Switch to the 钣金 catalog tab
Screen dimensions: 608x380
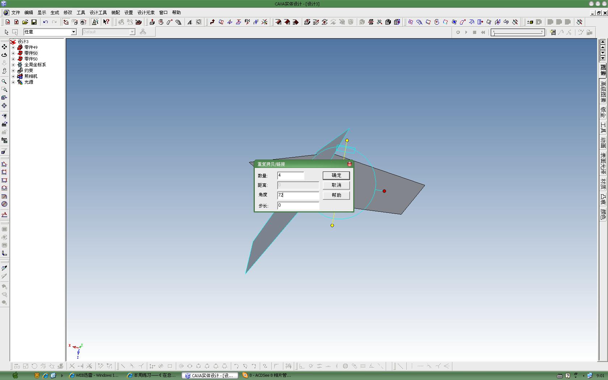click(603, 113)
